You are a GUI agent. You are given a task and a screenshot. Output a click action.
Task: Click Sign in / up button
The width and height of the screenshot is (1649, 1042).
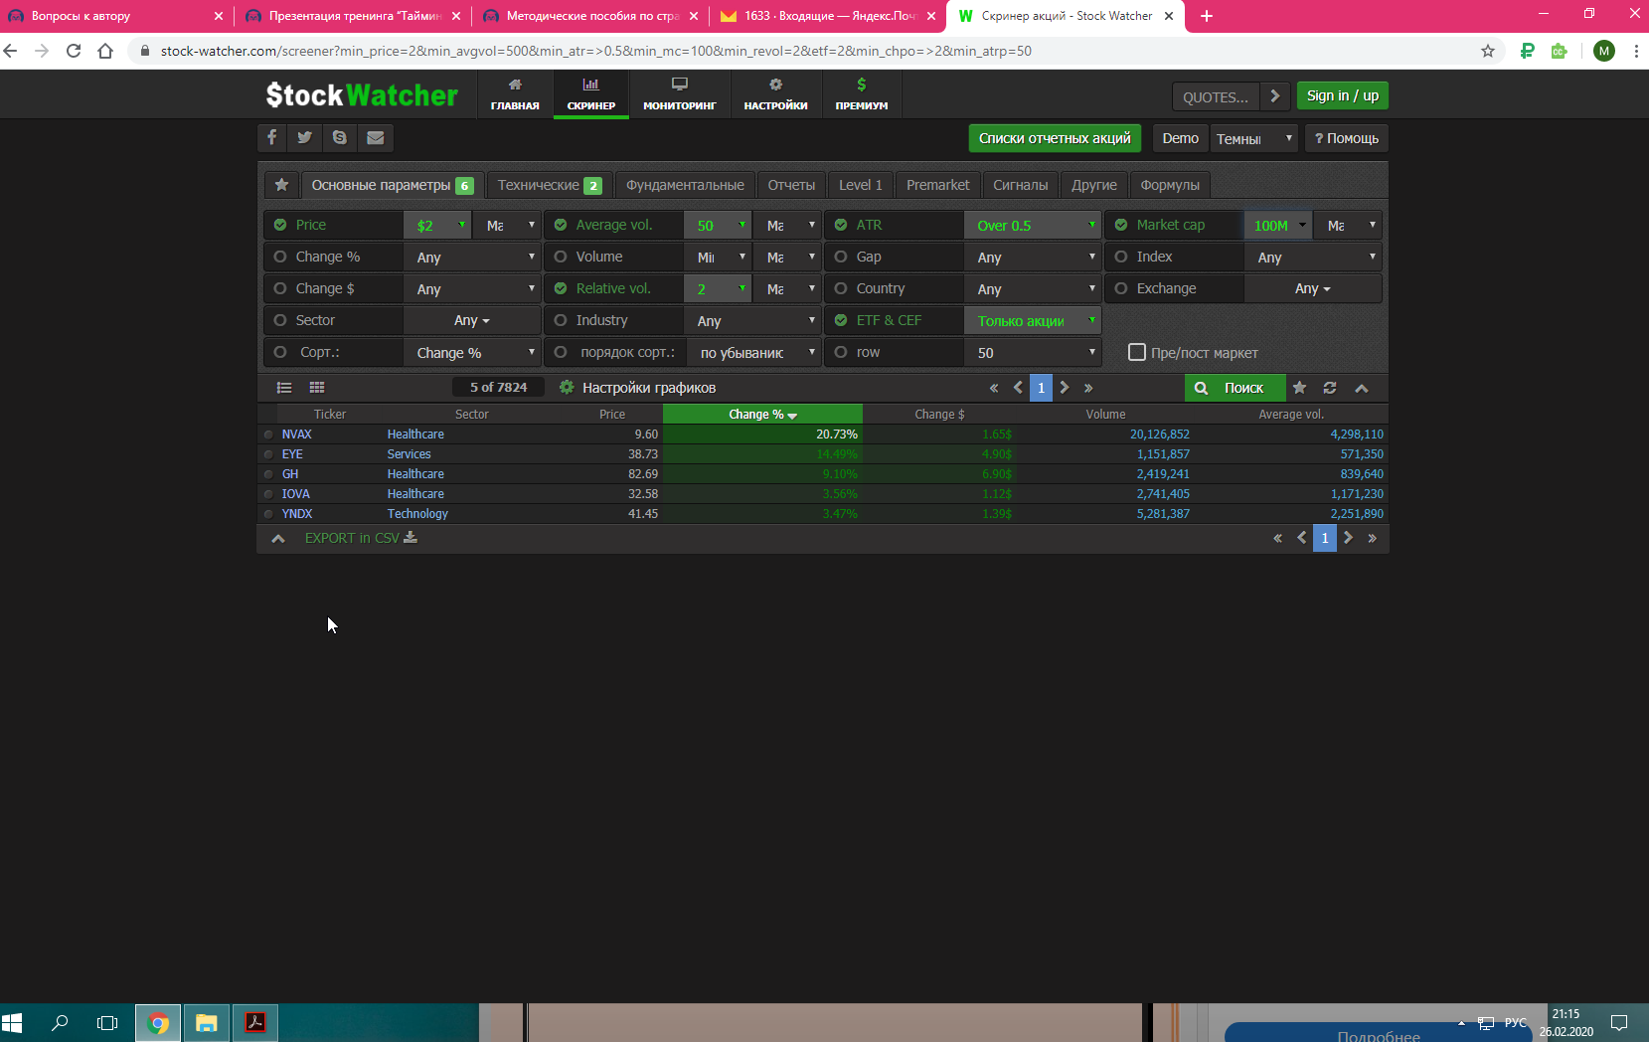pyautogui.click(x=1342, y=95)
